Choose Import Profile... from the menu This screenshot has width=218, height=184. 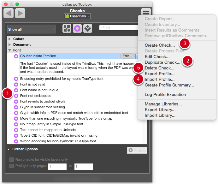(160, 80)
